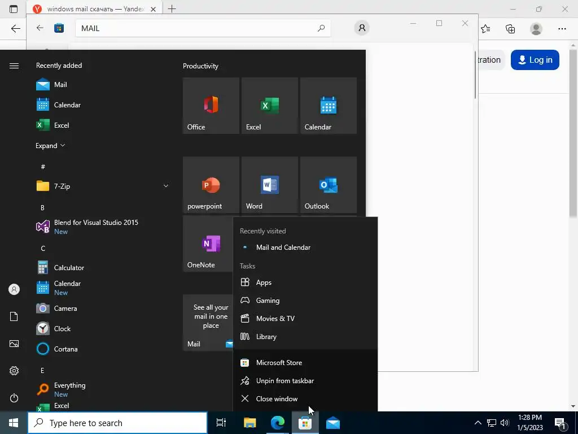This screenshot has width=578, height=434.
Task: Click the Power button in Start
Action: coord(14,398)
